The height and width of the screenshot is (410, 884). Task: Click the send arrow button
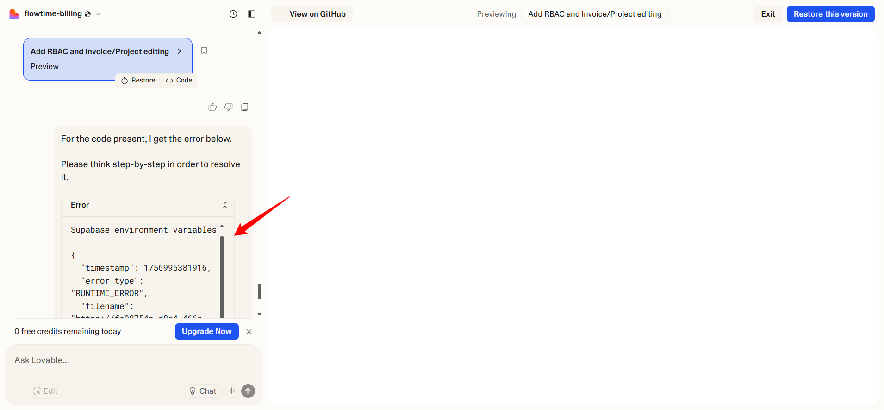pos(248,391)
